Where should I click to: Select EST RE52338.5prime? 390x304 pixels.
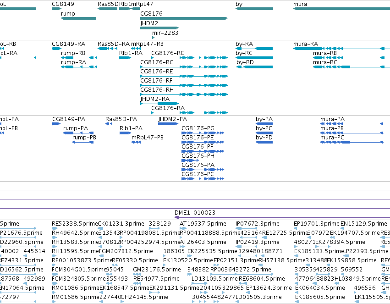(75, 224)
